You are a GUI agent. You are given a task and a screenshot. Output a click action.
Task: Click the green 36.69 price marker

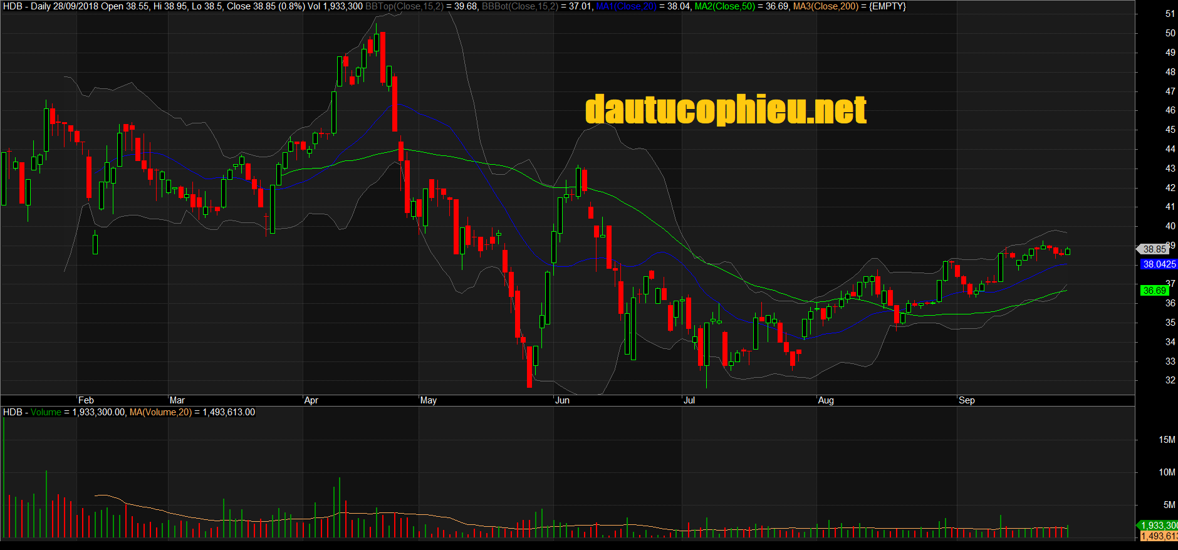pyautogui.click(x=1154, y=291)
